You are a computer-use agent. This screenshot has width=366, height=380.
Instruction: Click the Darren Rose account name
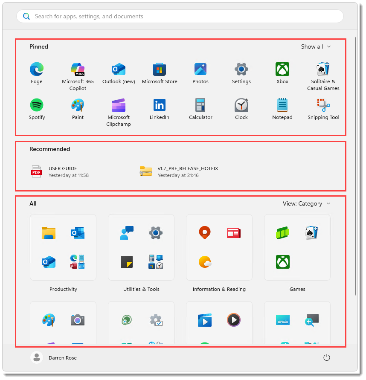tap(62, 358)
